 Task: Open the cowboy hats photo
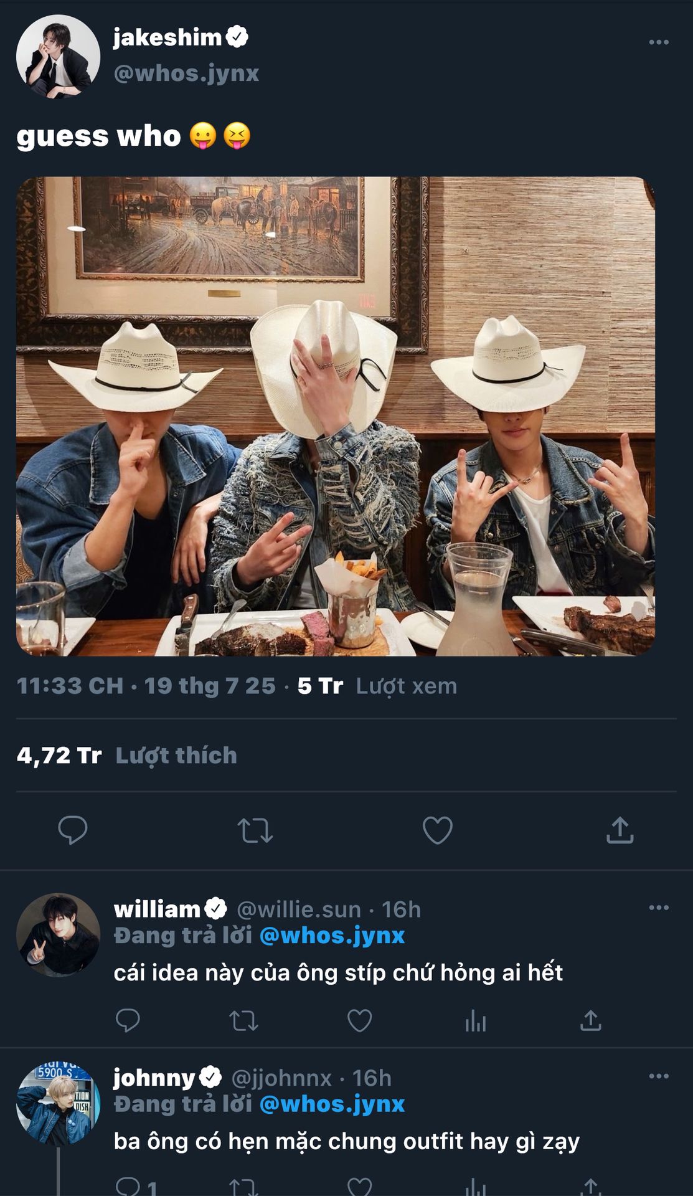(336, 416)
